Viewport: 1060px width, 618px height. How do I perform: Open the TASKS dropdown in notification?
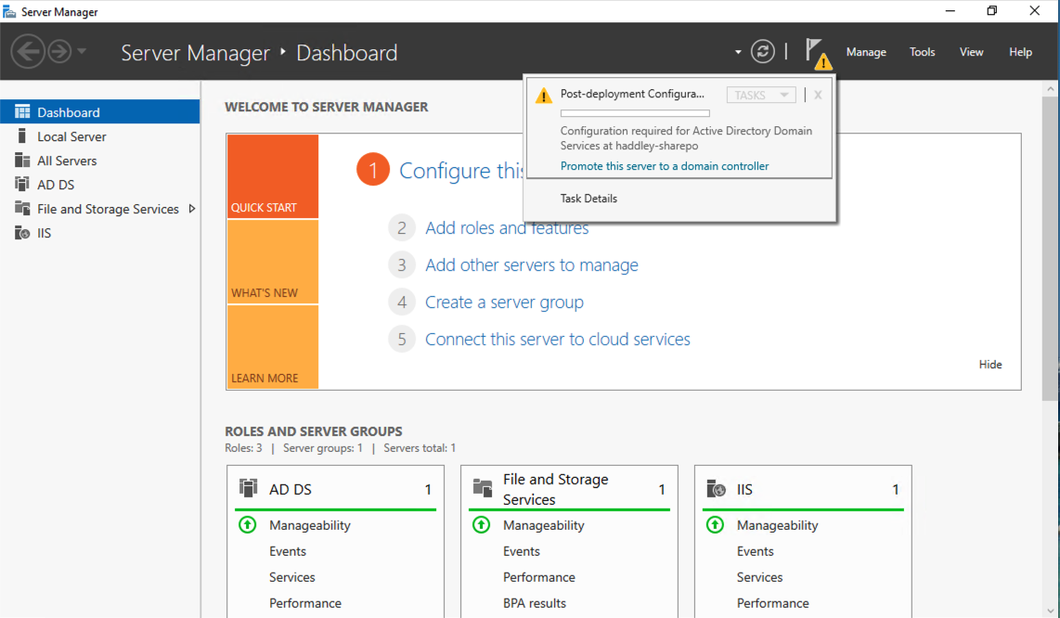tap(761, 96)
